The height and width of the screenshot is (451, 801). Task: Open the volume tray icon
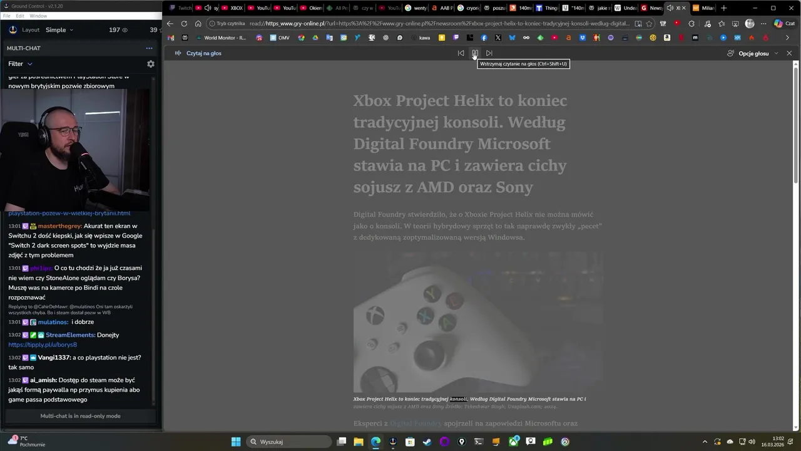pyautogui.click(x=752, y=442)
